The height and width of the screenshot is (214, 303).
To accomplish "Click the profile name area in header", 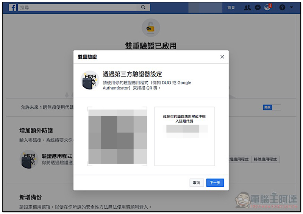I will (205, 8).
